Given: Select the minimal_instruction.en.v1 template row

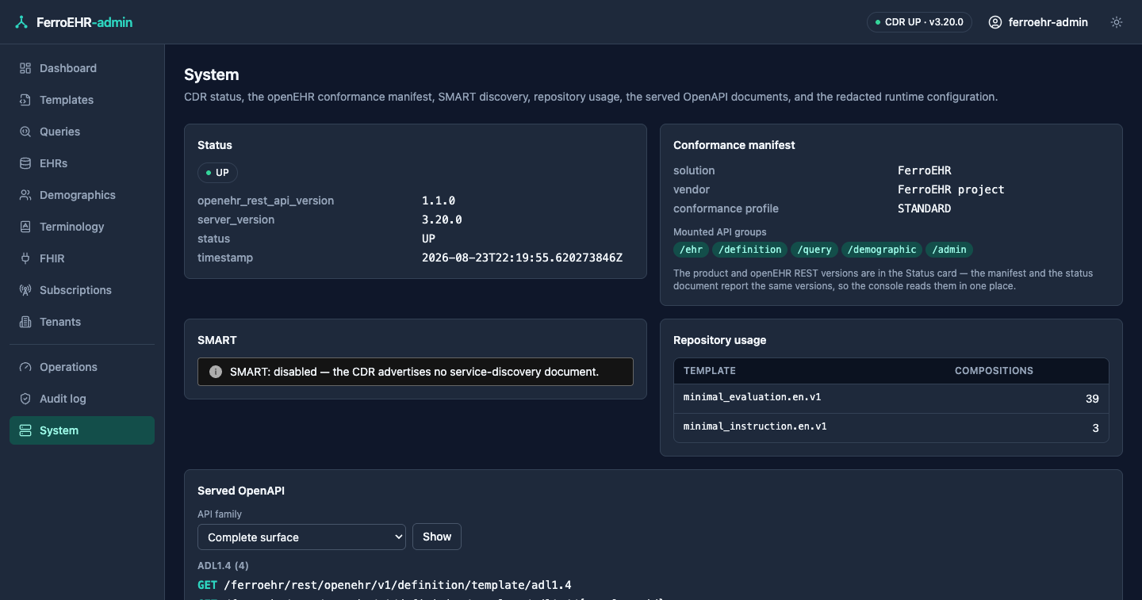Looking at the screenshot, I should [891, 428].
